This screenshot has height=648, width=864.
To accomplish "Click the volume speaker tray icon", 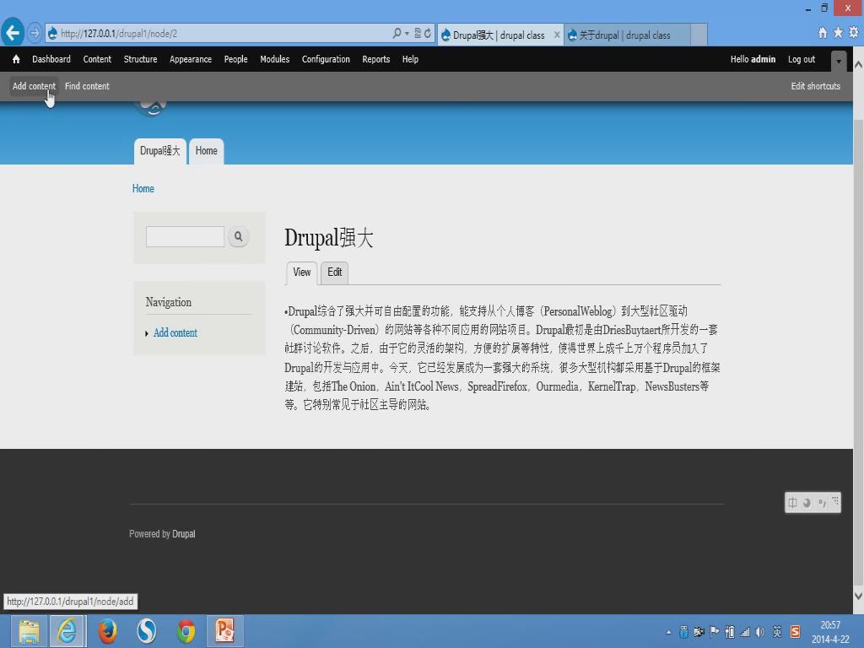I will (x=760, y=632).
